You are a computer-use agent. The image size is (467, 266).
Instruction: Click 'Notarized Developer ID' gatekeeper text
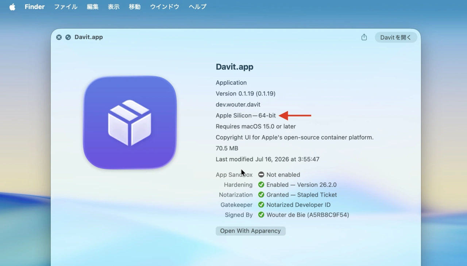[x=298, y=205]
